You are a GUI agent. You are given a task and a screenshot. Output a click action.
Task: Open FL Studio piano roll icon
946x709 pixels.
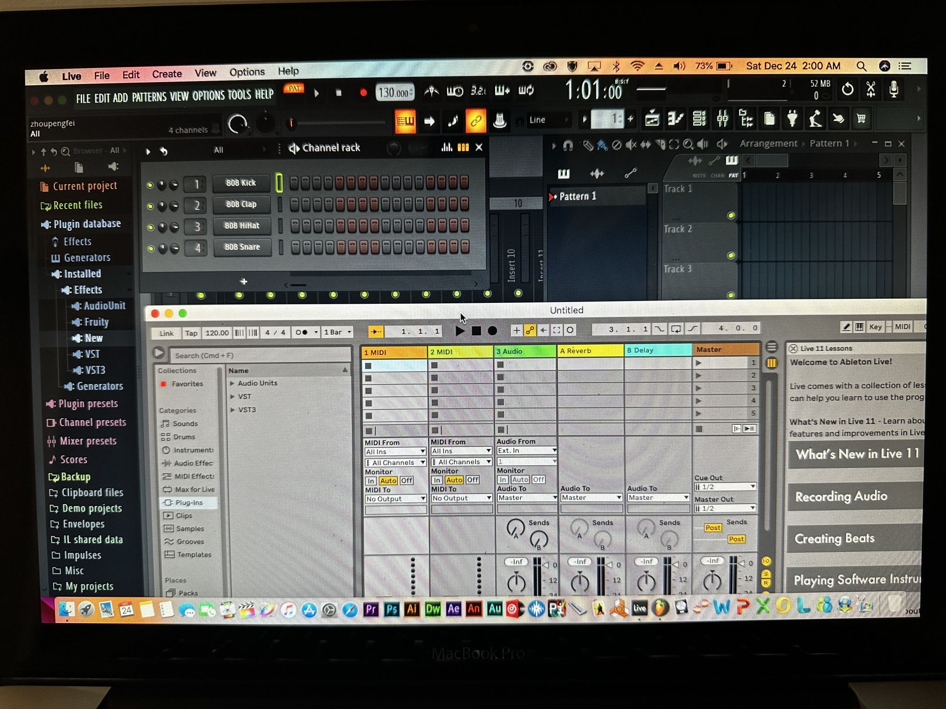tap(675, 119)
